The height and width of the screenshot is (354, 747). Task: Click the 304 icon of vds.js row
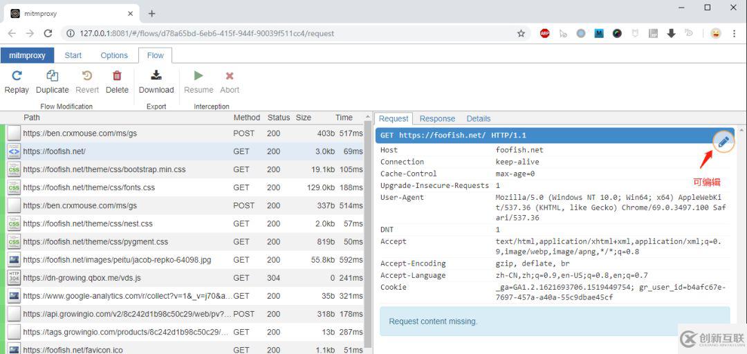14,278
